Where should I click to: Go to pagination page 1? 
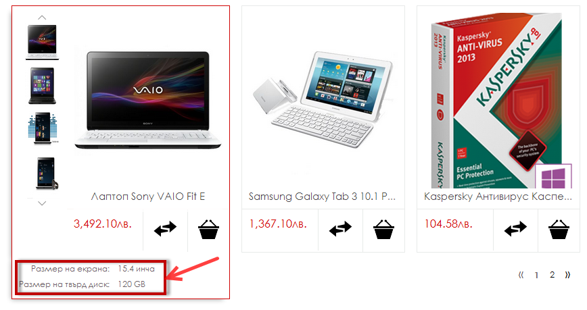coord(536,276)
